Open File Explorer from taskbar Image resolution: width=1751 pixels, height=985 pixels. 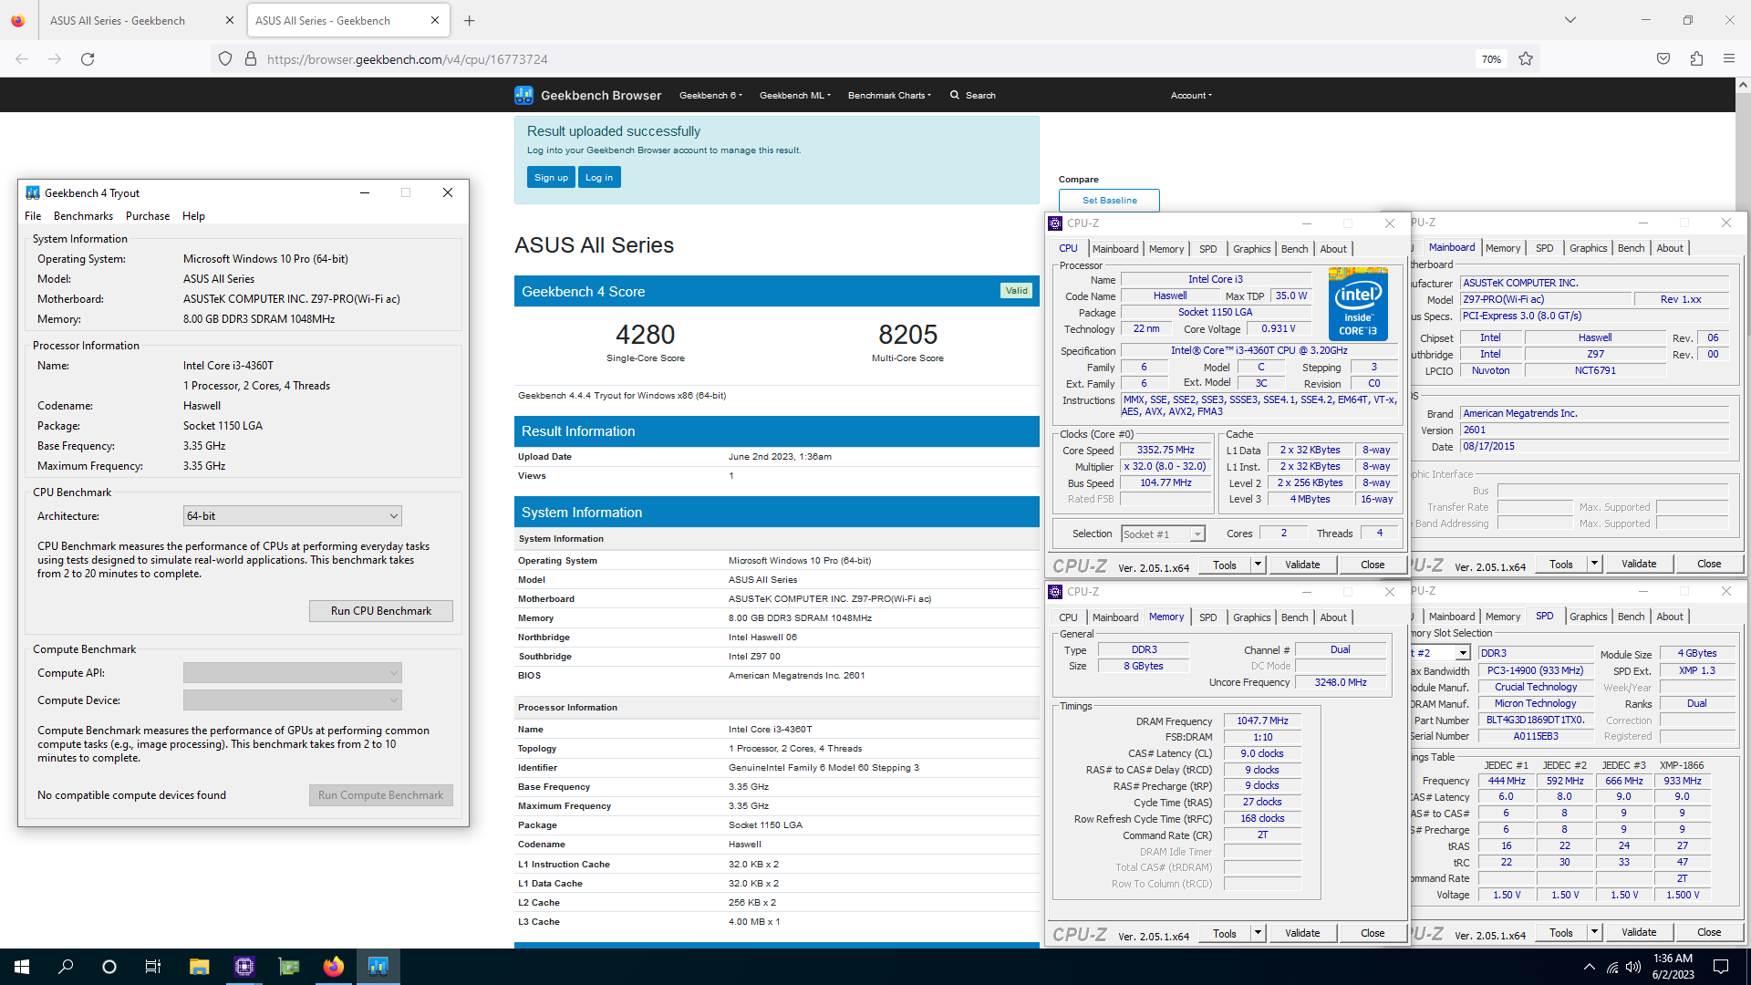click(199, 967)
